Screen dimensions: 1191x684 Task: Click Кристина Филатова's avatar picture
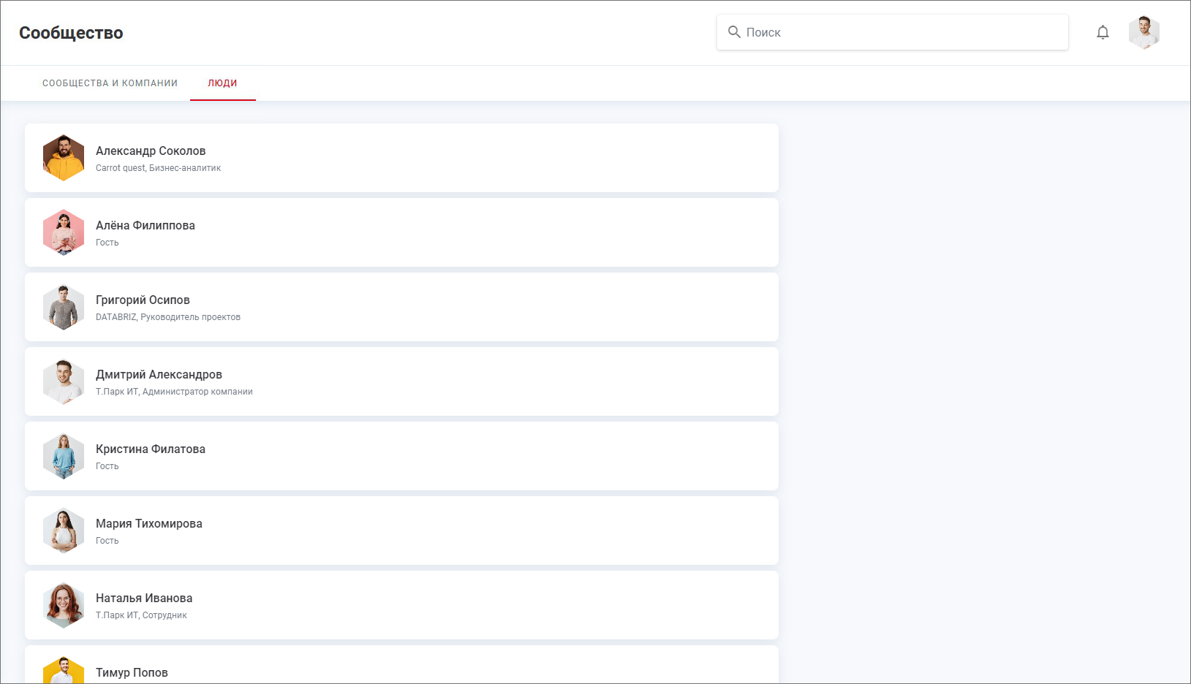(64, 456)
